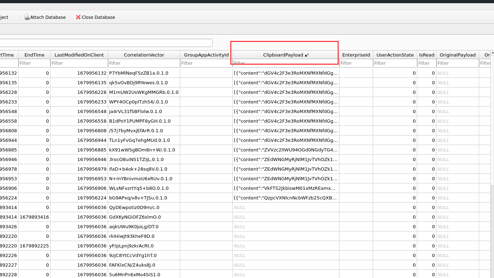Click the wide input box above the table
The image size is (494, 278).
coord(106,43)
